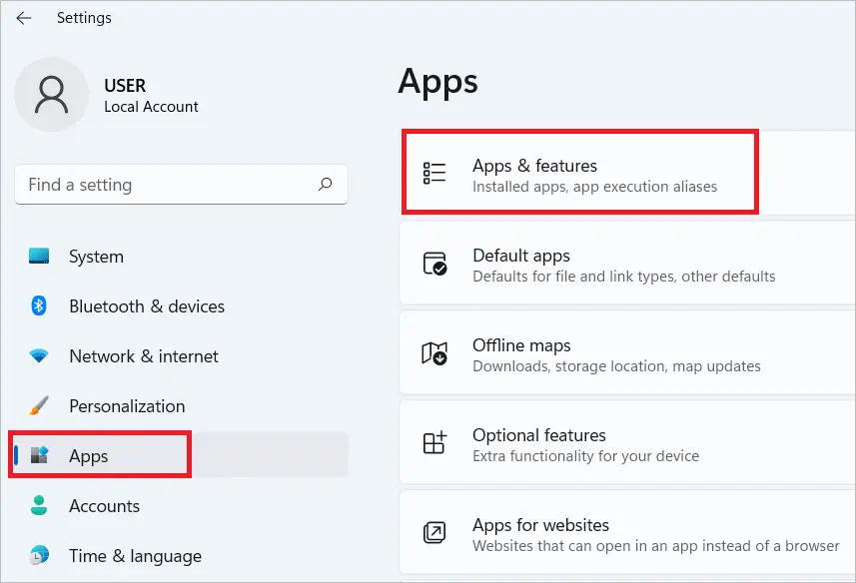Click the Default apps checkmark icon
The image size is (856, 583).
click(433, 263)
